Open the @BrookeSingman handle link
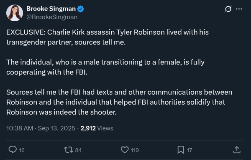The image size is (251, 160). [52, 17]
